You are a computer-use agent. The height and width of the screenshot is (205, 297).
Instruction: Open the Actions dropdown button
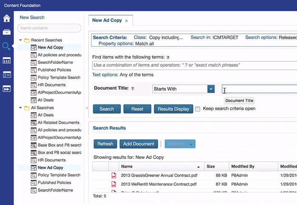[180, 144]
